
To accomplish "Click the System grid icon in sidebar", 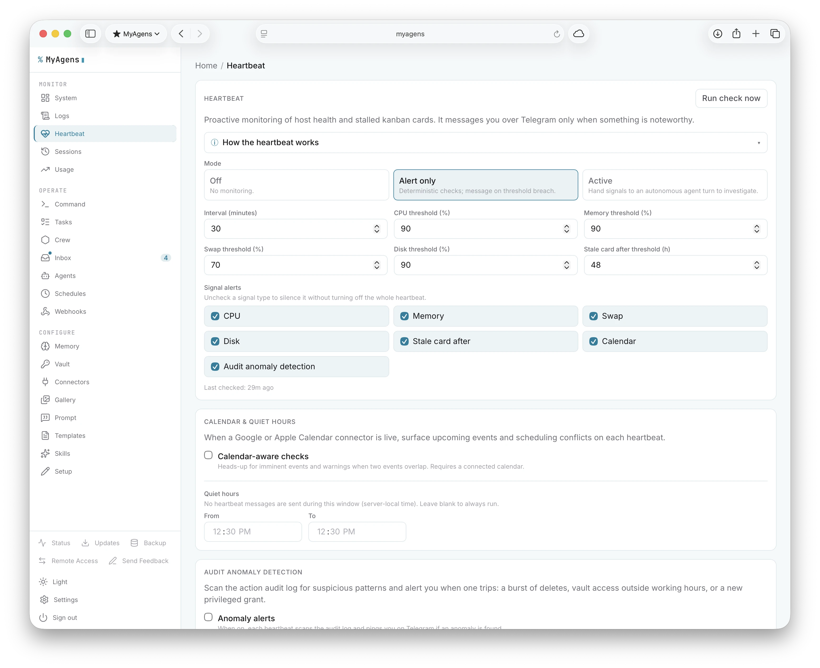I will (x=45, y=98).
